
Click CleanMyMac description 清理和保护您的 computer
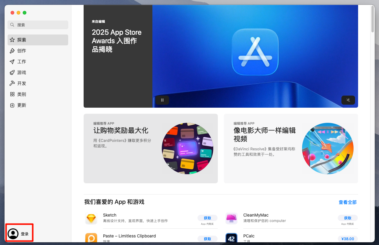(264, 221)
